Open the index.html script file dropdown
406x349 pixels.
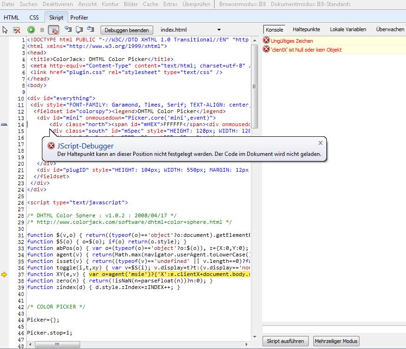219,30
